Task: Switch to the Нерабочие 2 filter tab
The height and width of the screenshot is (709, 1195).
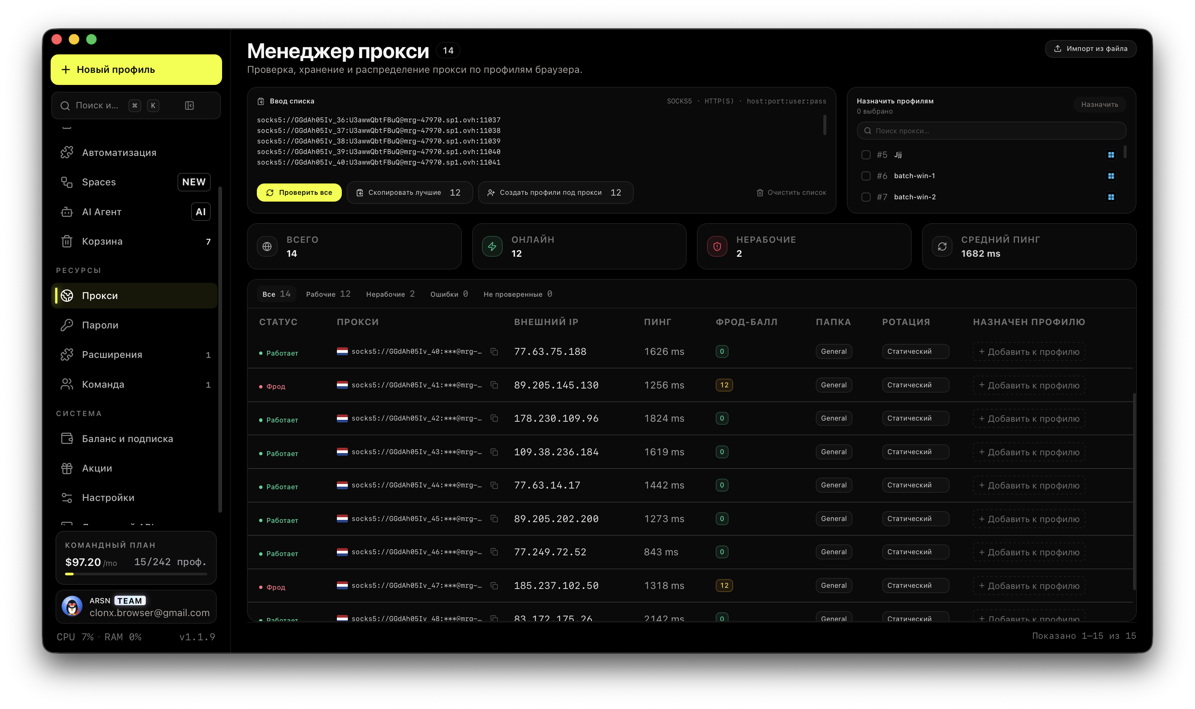Action: pos(391,294)
